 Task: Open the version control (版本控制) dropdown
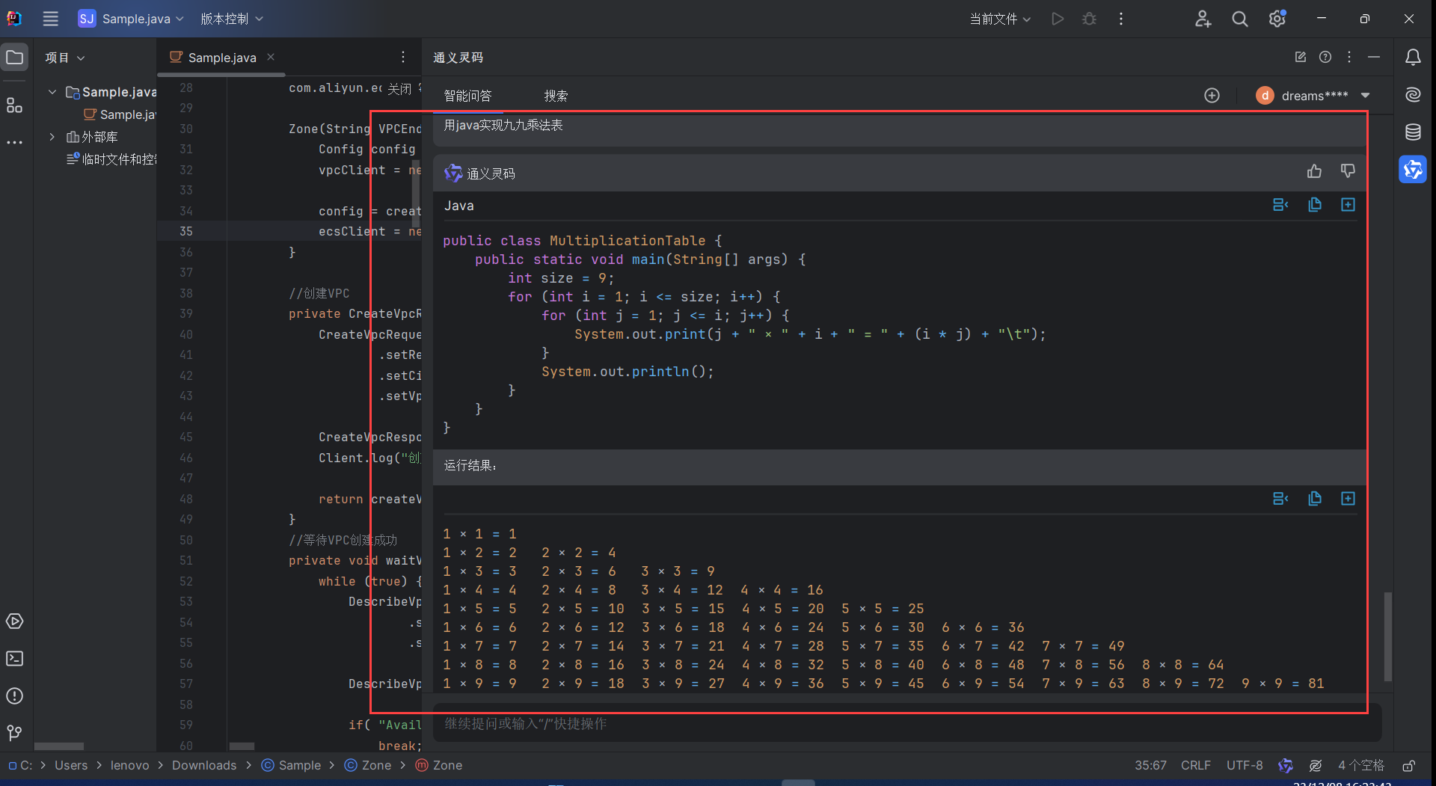click(232, 19)
